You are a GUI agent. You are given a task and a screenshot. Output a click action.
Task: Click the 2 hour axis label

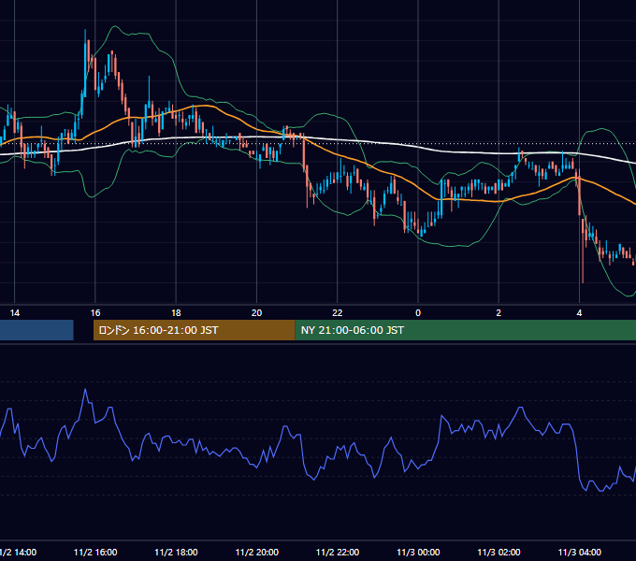(499, 313)
